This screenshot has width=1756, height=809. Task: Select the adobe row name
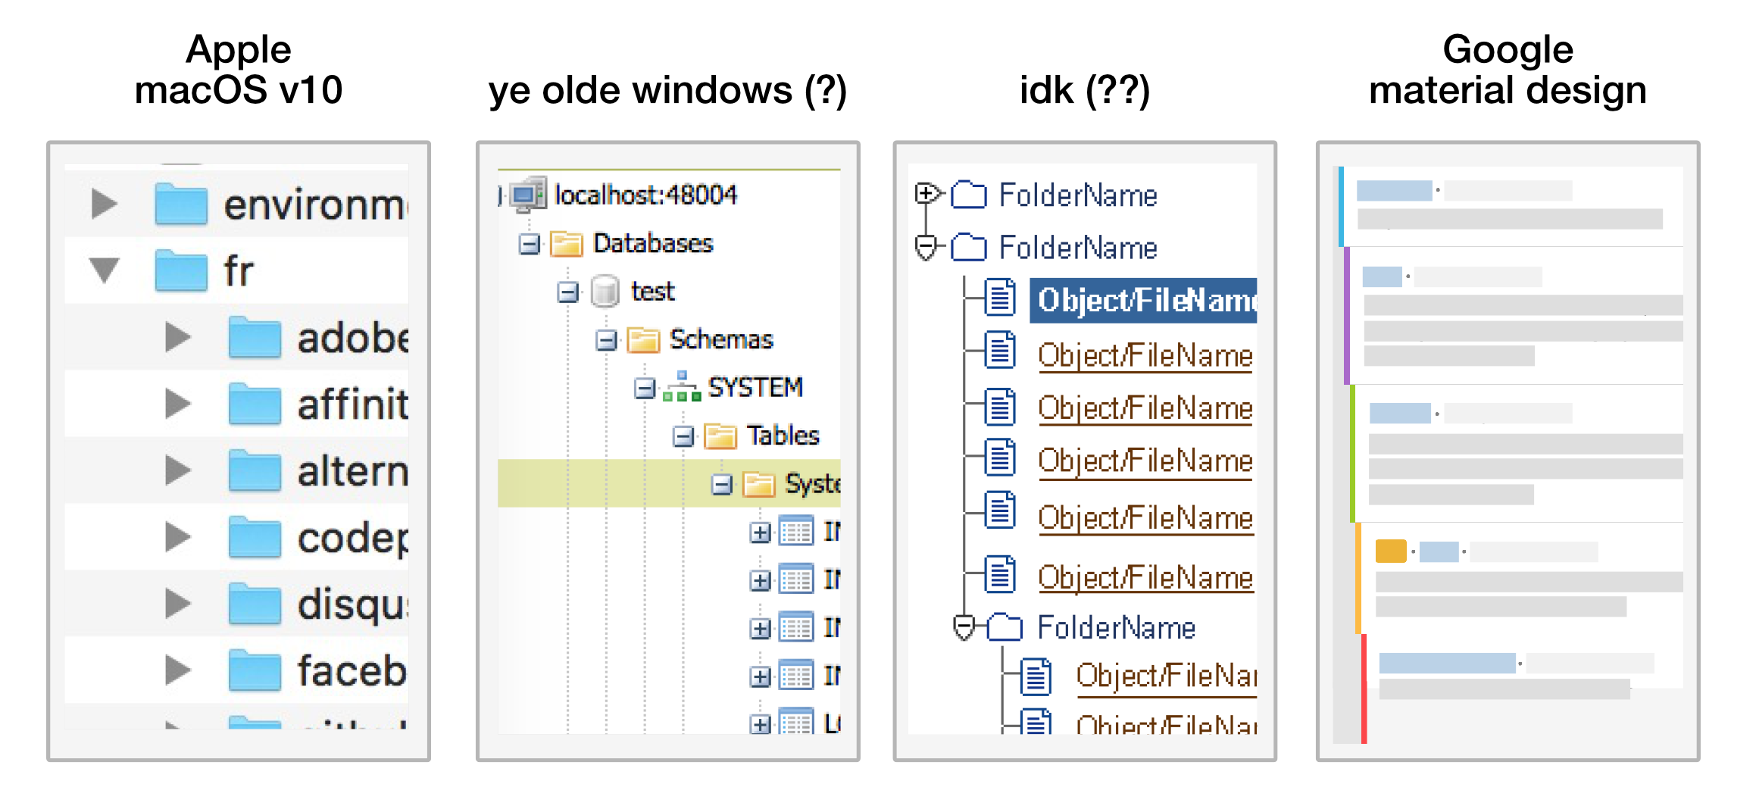pos(353,338)
